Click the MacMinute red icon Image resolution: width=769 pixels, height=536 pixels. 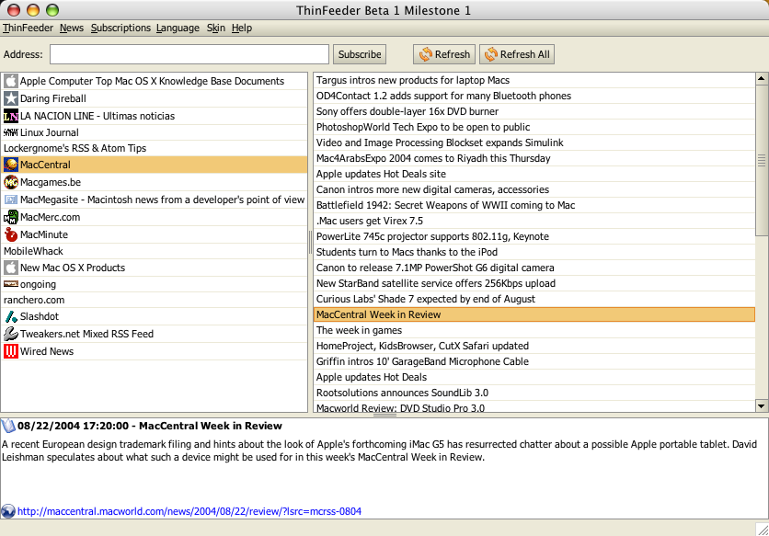point(11,234)
